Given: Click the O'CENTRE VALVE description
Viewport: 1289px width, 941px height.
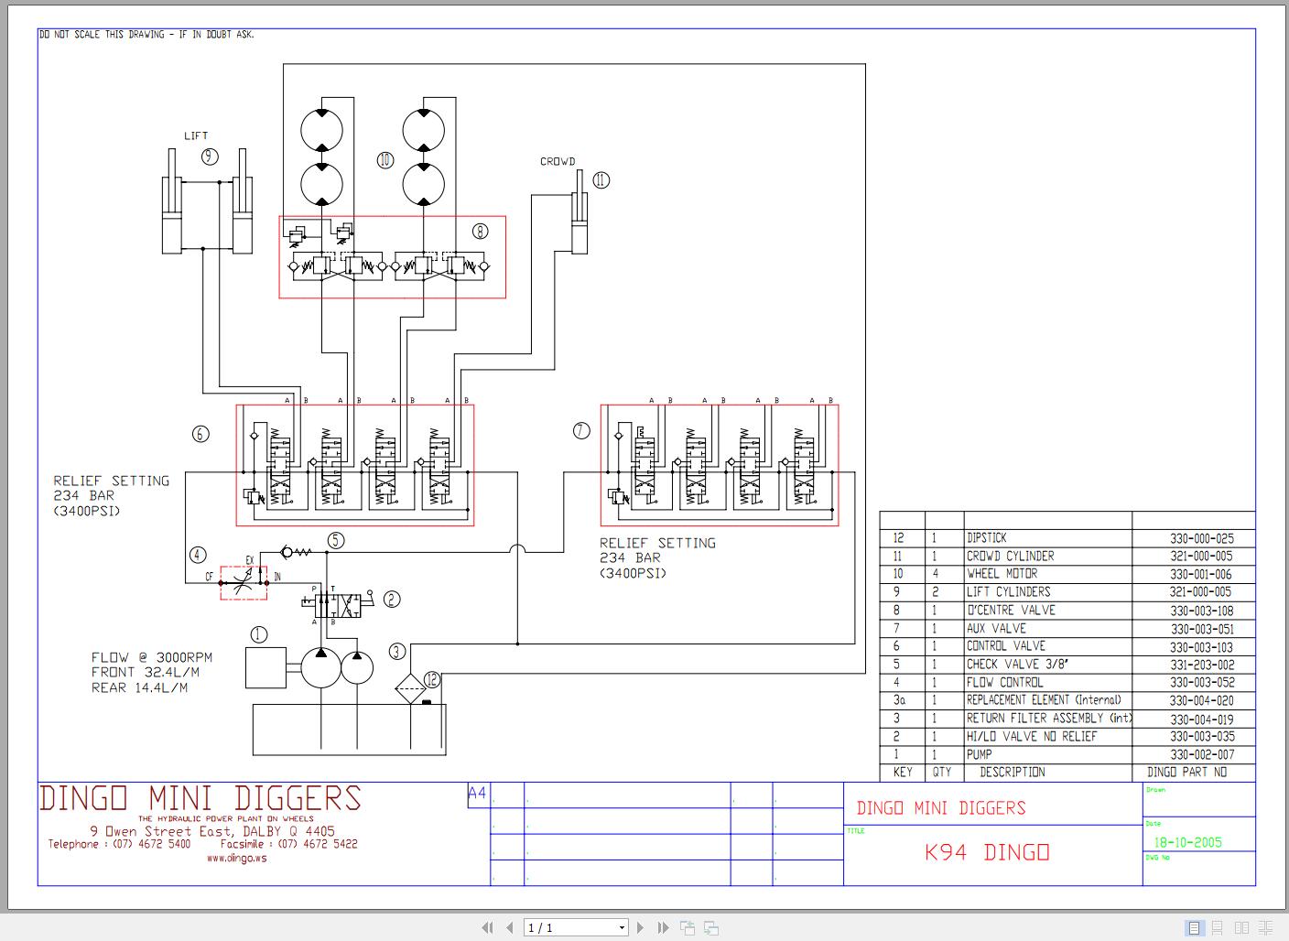Looking at the screenshot, I should click(1011, 610).
